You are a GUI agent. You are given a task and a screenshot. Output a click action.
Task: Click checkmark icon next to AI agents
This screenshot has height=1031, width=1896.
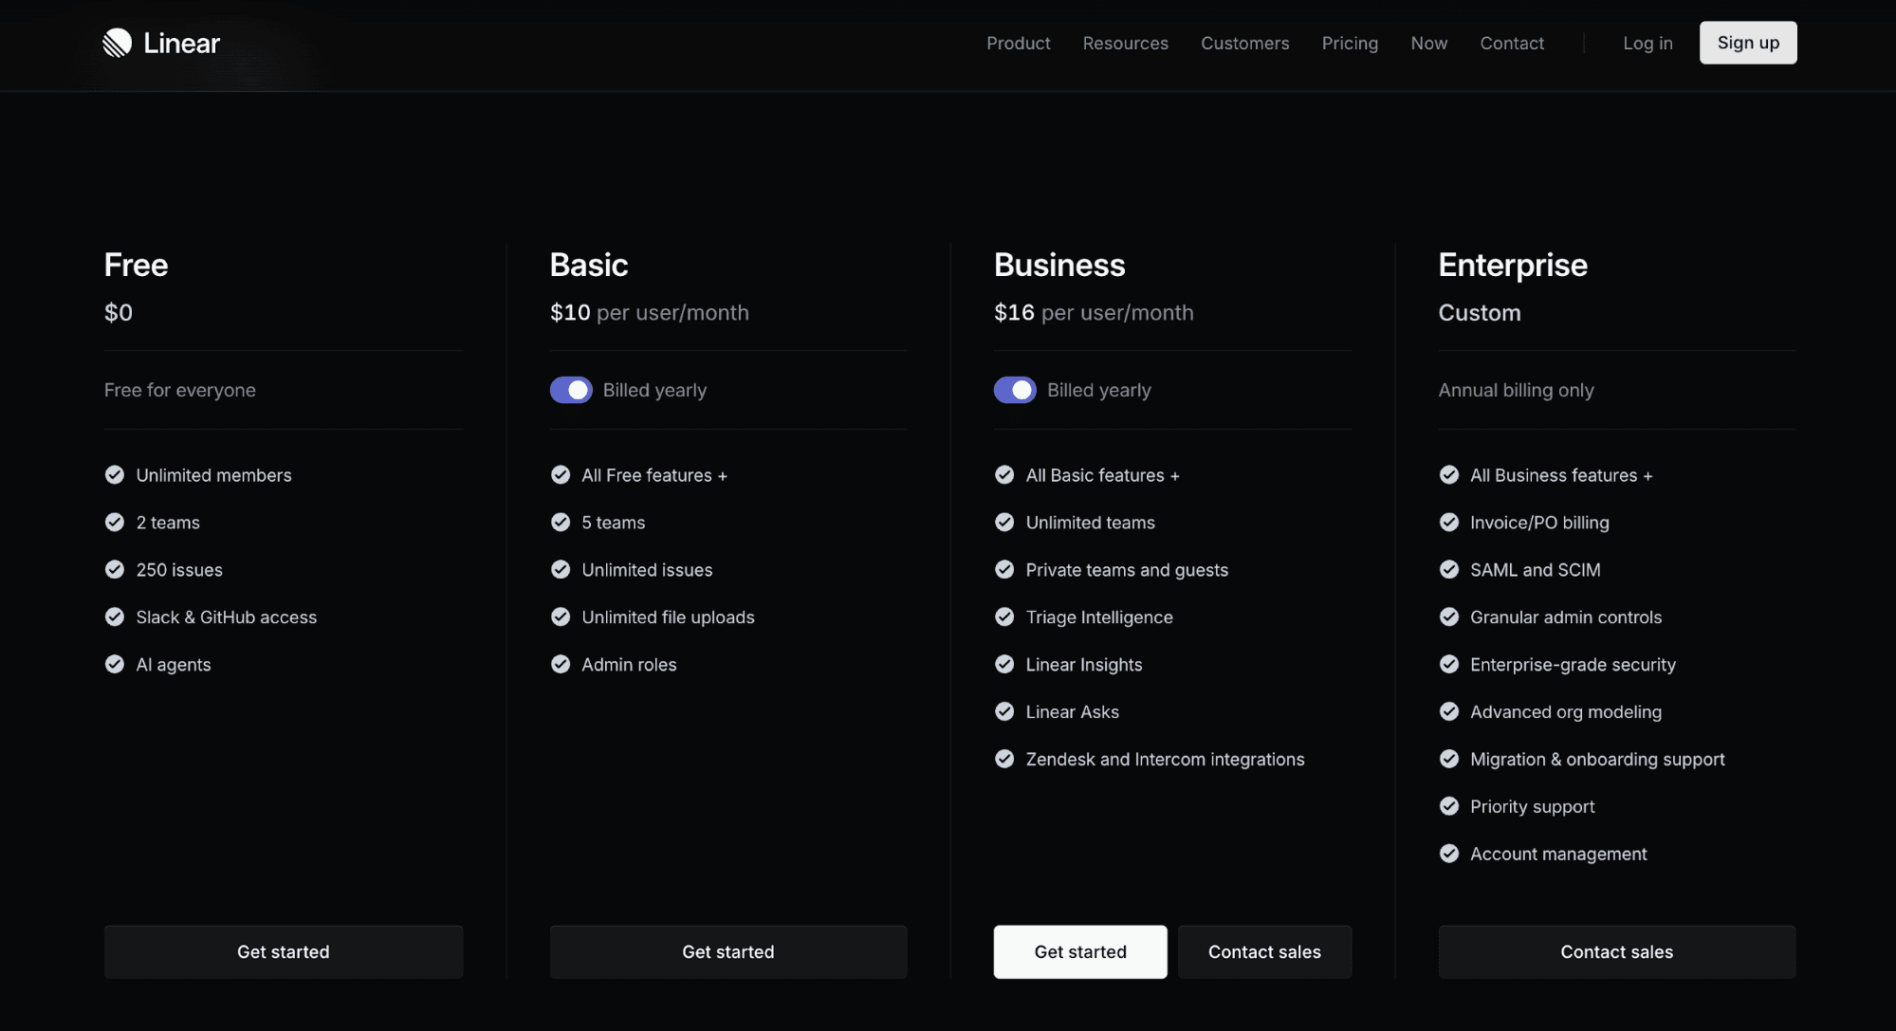(115, 665)
